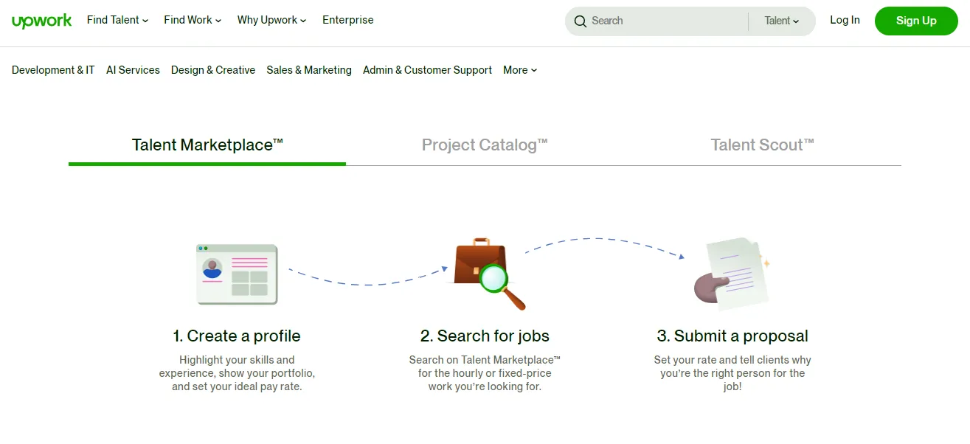Switch to the Project Catalog tab
The image size is (970, 444).
(485, 145)
